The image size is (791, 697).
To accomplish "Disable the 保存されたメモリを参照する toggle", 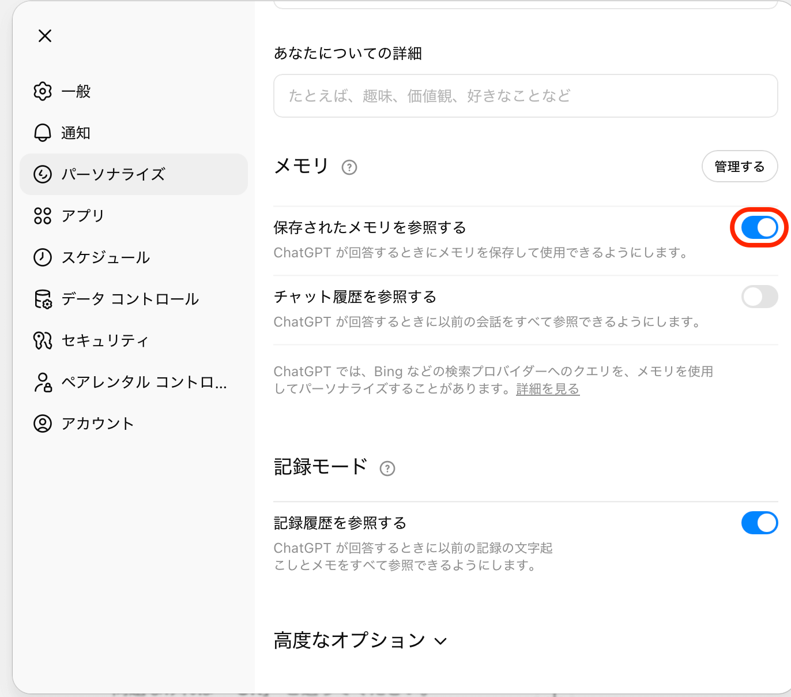I will pos(759,227).
